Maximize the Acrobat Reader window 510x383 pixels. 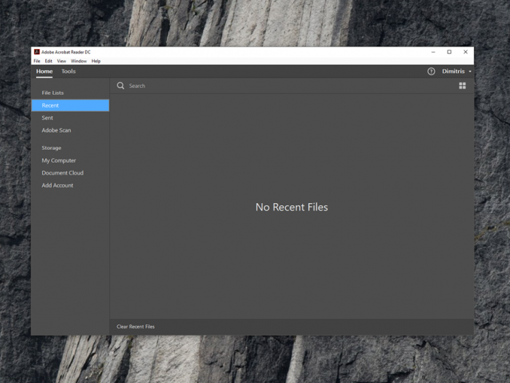coord(449,52)
